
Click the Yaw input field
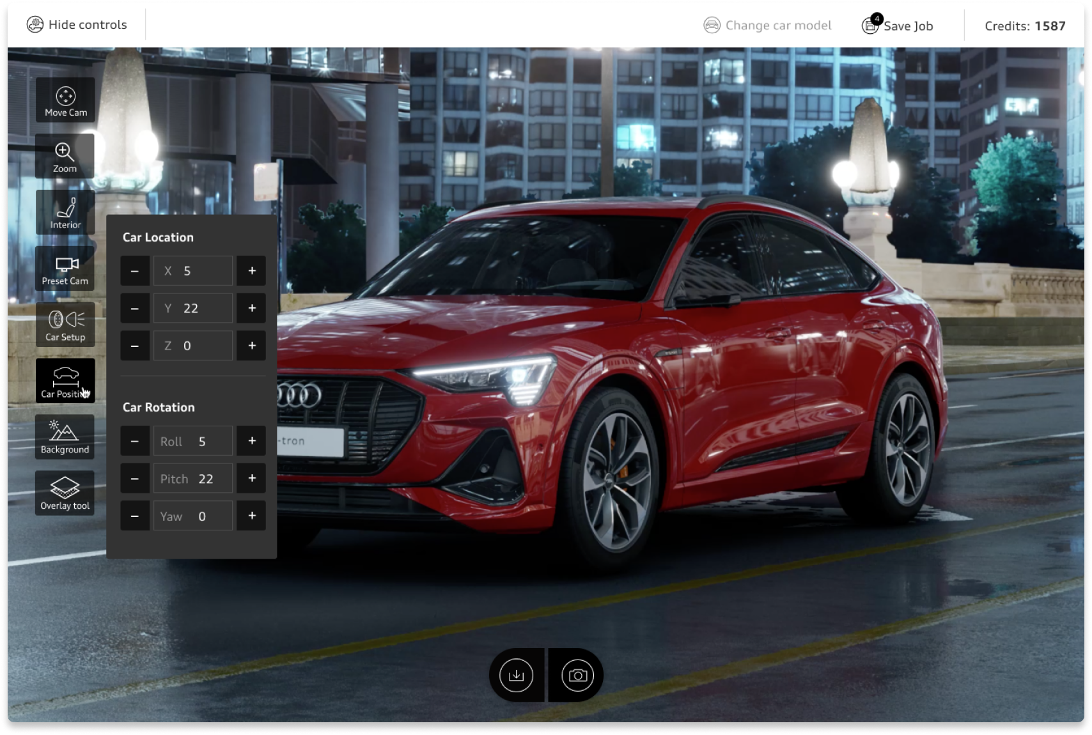click(193, 516)
